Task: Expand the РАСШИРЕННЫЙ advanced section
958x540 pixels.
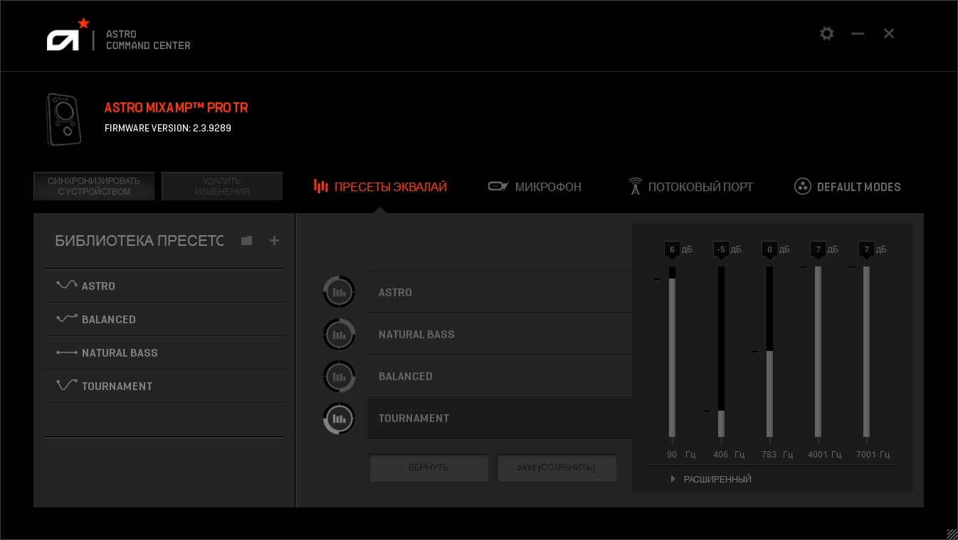Action: click(712, 480)
